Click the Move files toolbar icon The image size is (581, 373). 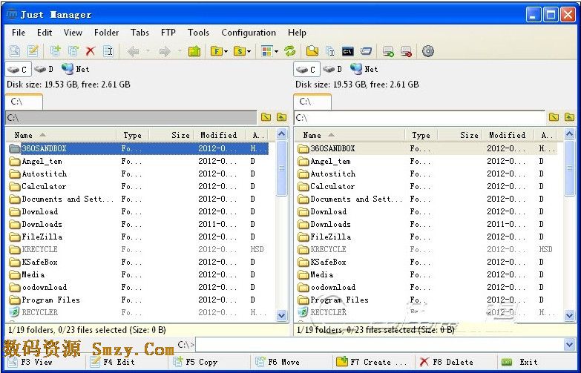[x=73, y=51]
